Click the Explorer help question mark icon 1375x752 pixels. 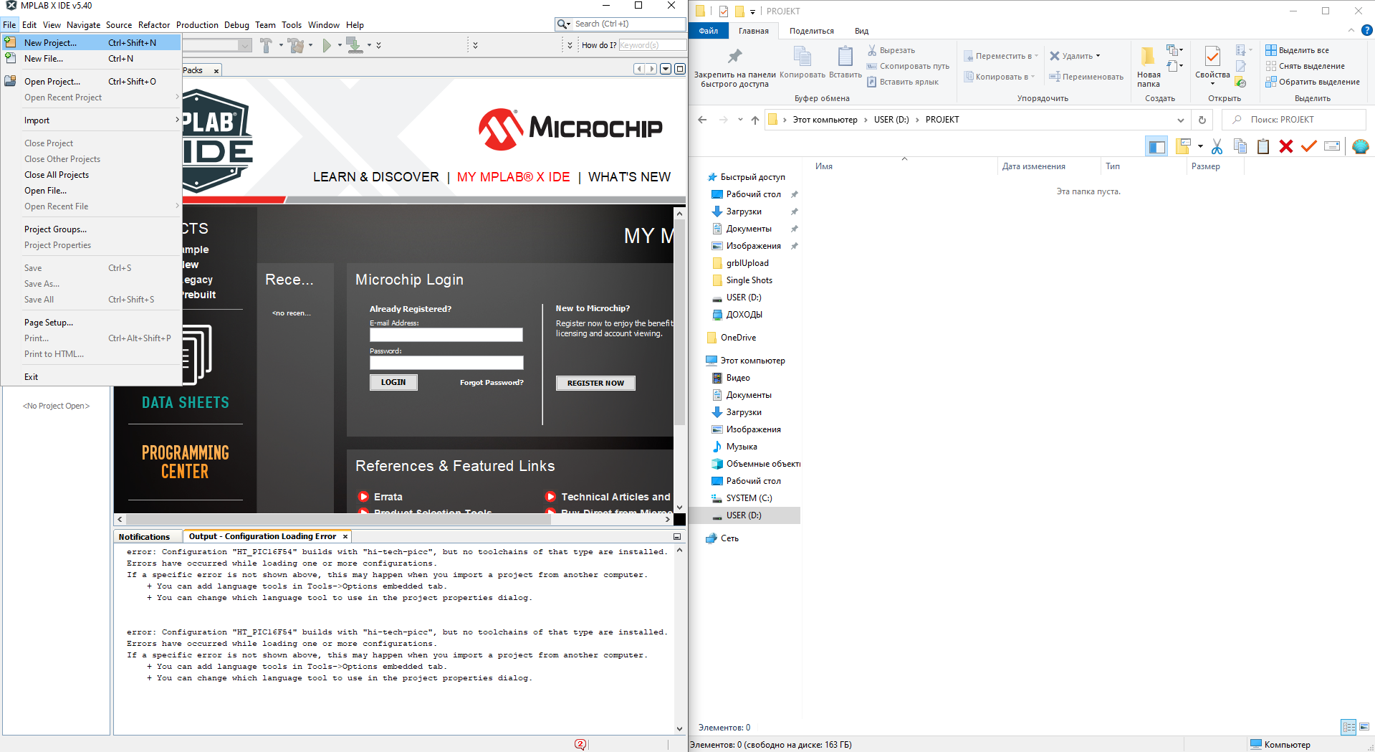click(x=1366, y=31)
